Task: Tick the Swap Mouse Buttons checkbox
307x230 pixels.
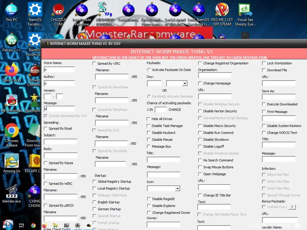Action: [200, 167]
